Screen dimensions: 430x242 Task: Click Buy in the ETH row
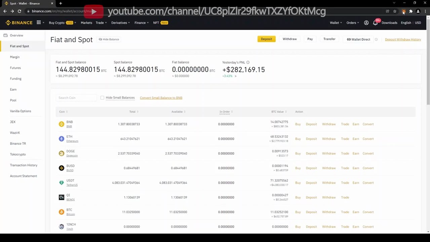click(298, 139)
